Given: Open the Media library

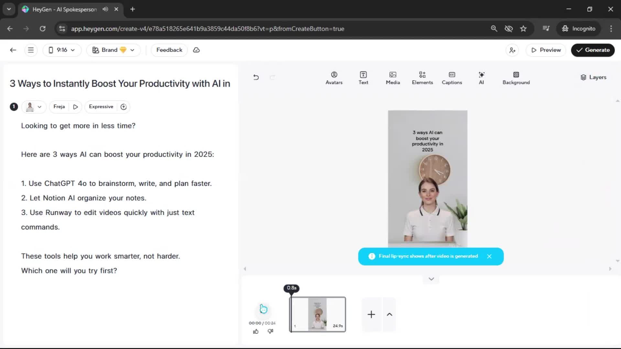Looking at the screenshot, I should [x=393, y=78].
